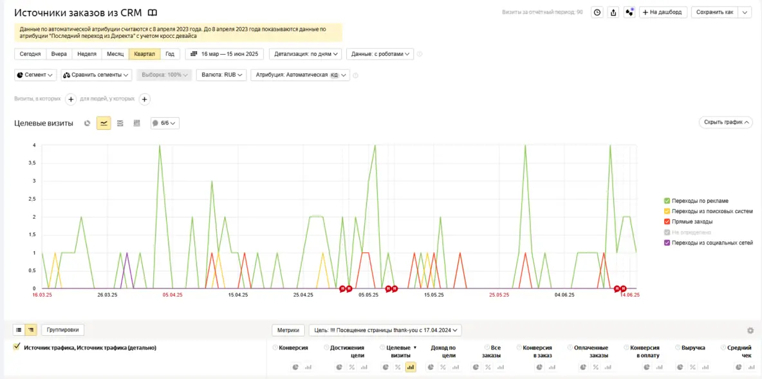
Task: Select the 'Месяц' period tab
Action: pyautogui.click(x=115, y=54)
